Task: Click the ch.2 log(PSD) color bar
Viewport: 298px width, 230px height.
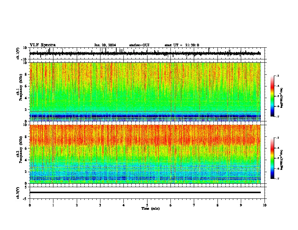Action: pyautogui.click(x=272, y=158)
